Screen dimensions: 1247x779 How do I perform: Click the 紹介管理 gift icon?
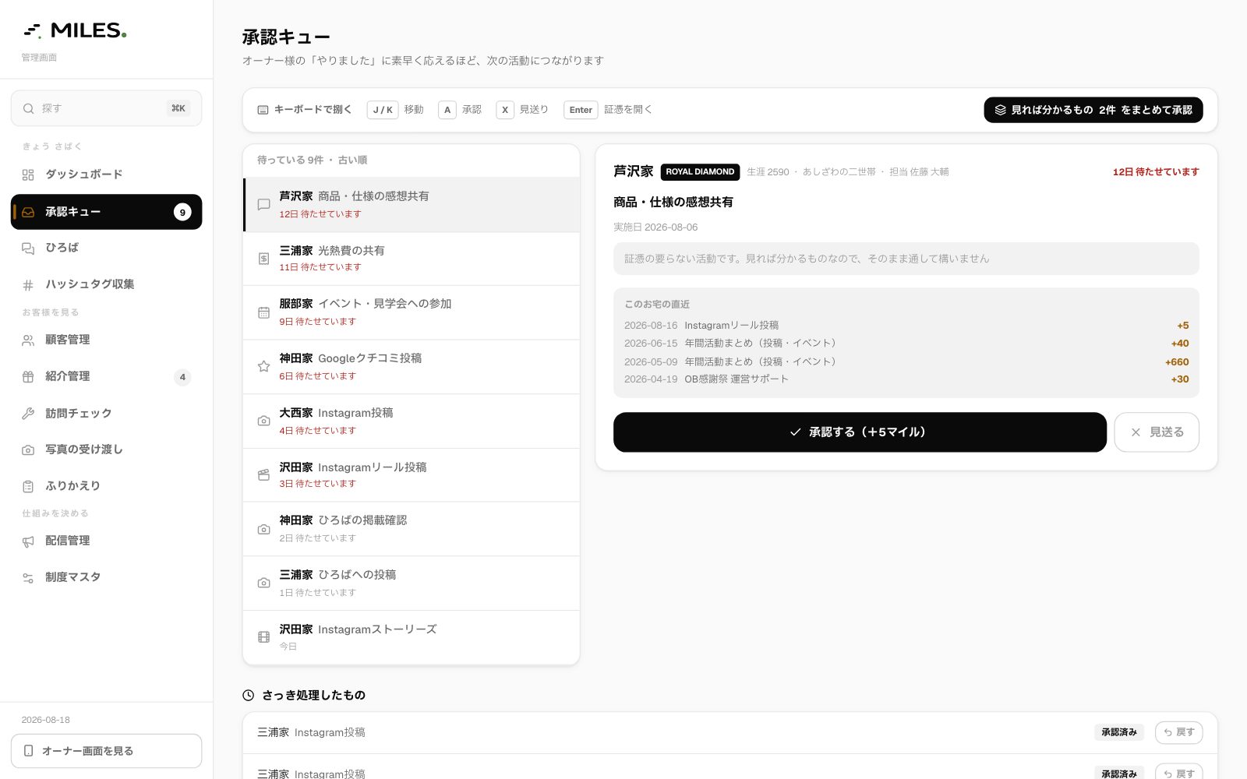[28, 376]
